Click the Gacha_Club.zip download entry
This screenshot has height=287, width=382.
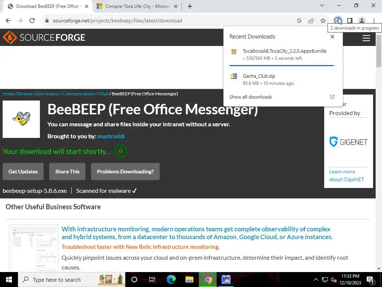pyautogui.click(x=283, y=80)
